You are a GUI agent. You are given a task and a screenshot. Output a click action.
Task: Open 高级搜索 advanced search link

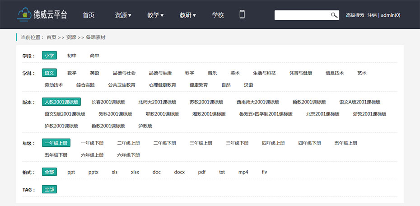[x=355, y=15]
